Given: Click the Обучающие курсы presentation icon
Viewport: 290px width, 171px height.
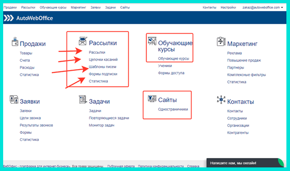Looking at the screenshot, I should tap(152, 41).
